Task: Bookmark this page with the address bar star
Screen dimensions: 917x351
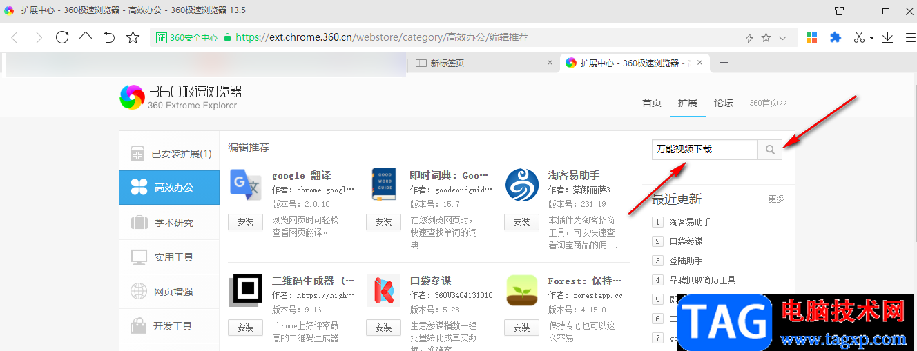Action: (766, 38)
